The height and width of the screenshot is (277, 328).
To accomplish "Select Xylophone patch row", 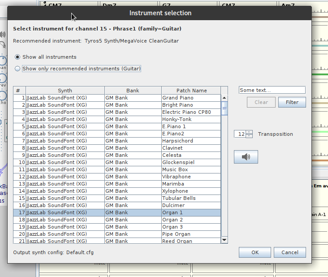I will [x=117, y=191].
